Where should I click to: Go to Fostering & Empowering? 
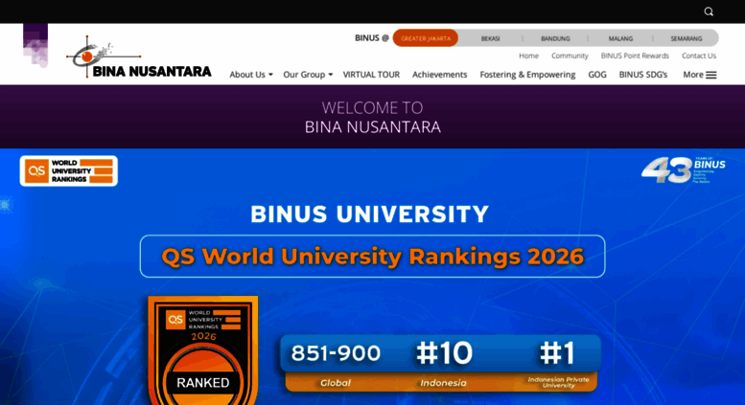[527, 75]
